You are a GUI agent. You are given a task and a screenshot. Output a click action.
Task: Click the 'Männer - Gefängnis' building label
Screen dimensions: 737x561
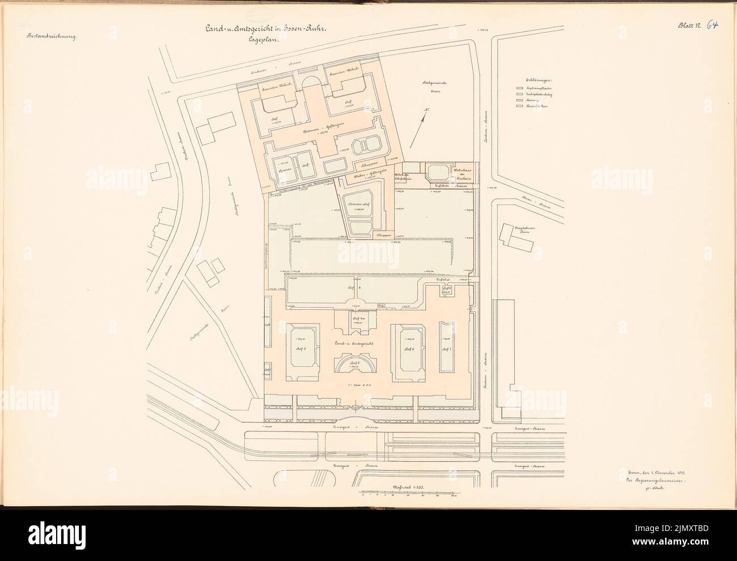click(323, 127)
